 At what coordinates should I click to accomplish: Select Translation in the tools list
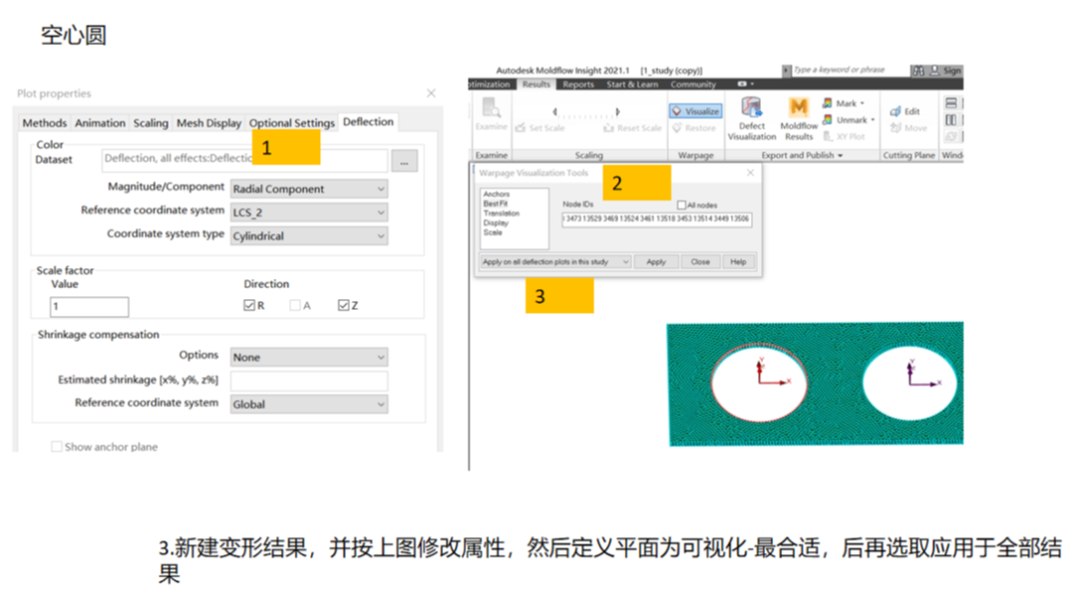pos(502,213)
